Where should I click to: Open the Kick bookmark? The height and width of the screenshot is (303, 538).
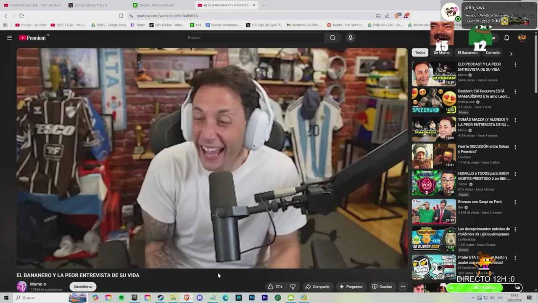coord(195,25)
